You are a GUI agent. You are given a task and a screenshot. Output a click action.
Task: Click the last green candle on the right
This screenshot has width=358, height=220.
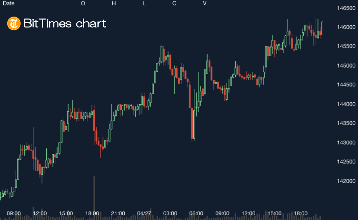pos(322,28)
